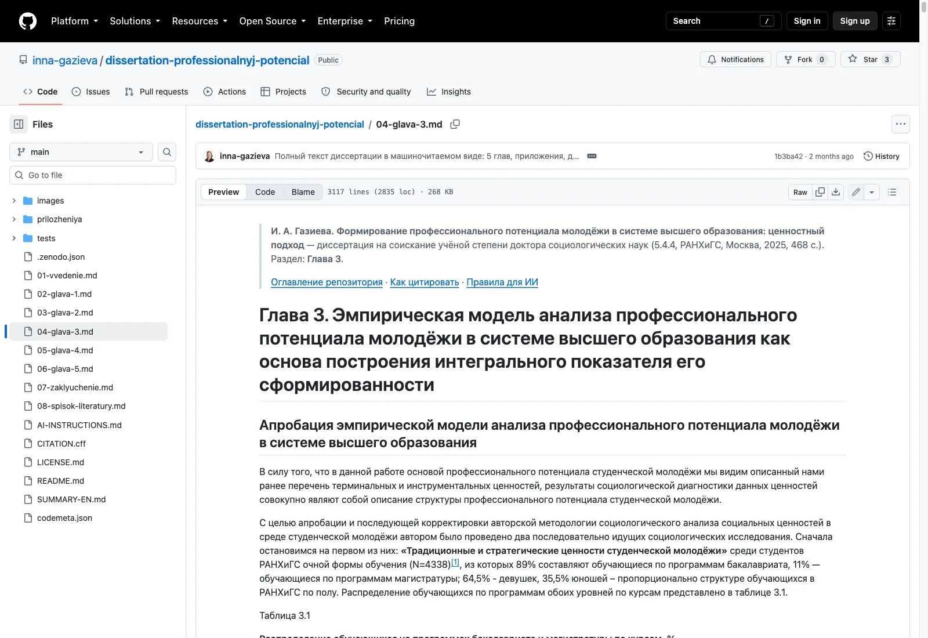View file History clock link
Viewport: 928px width, 638px height.
pos(882,156)
